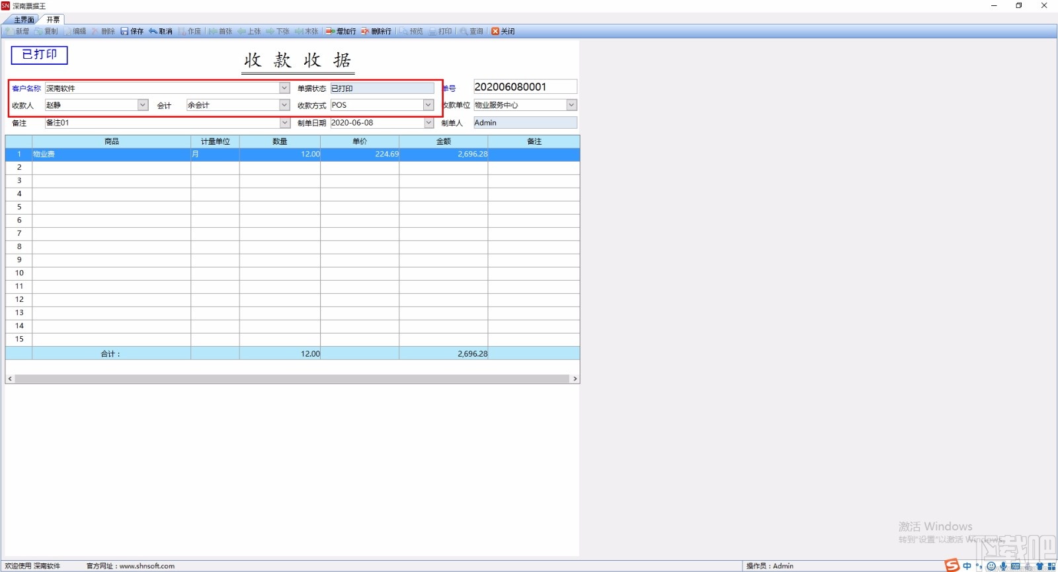This screenshot has width=1058, height=572.
Task: Click the 欢迎使用 深南软件 status text
Action: [32, 566]
